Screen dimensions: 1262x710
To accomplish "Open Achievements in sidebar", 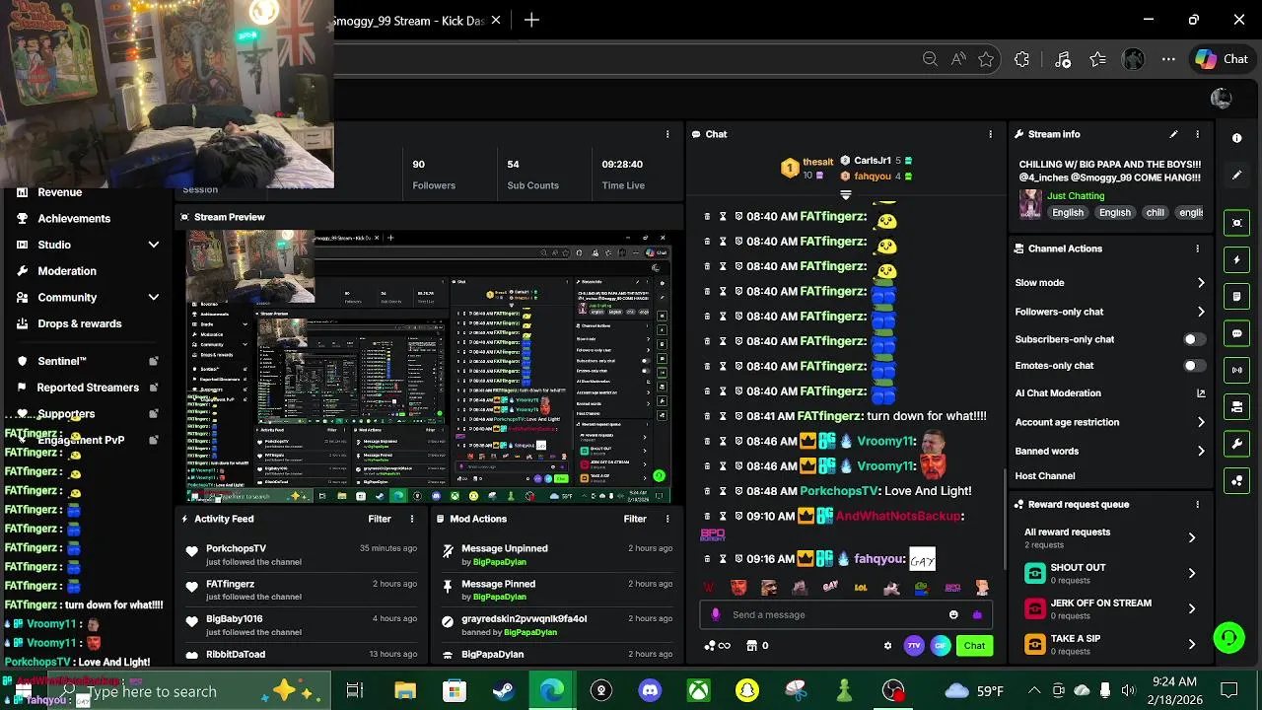I will [x=74, y=219].
